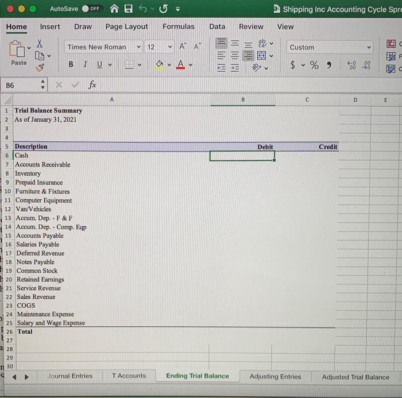Screen dimensions: 402x398
Task: Click the formula bar cancel X
Action: tap(59, 85)
